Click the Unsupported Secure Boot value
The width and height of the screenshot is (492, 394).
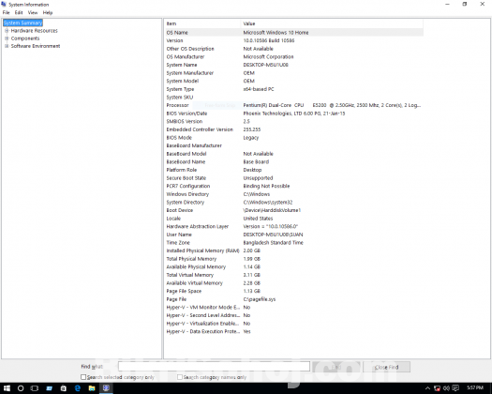258,178
